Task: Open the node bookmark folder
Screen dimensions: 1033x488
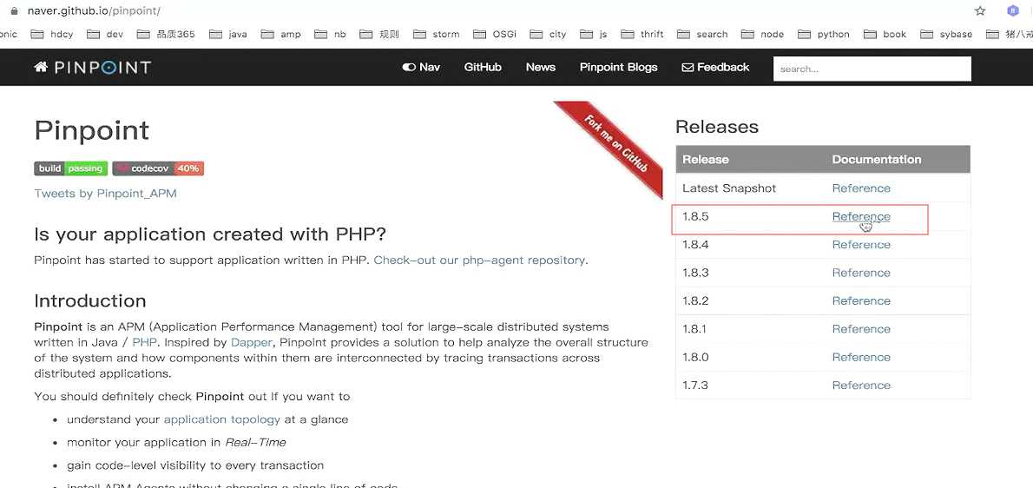Action: tap(762, 34)
